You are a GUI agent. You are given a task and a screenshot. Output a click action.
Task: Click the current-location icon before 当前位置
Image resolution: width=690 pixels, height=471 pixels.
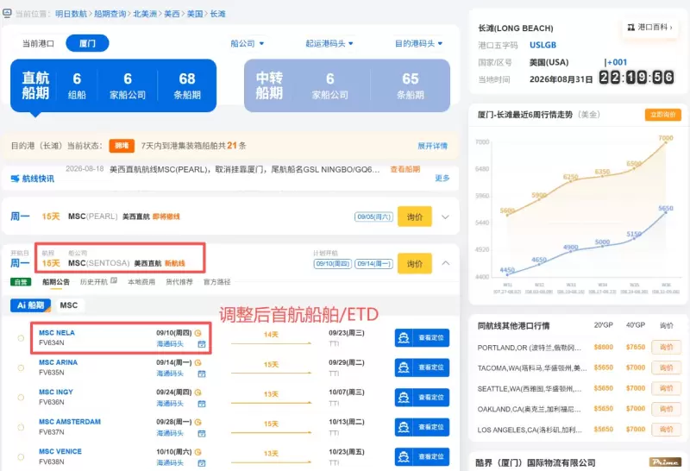pyautogui.click(x=7, y=13)
